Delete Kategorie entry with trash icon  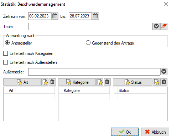107,82
